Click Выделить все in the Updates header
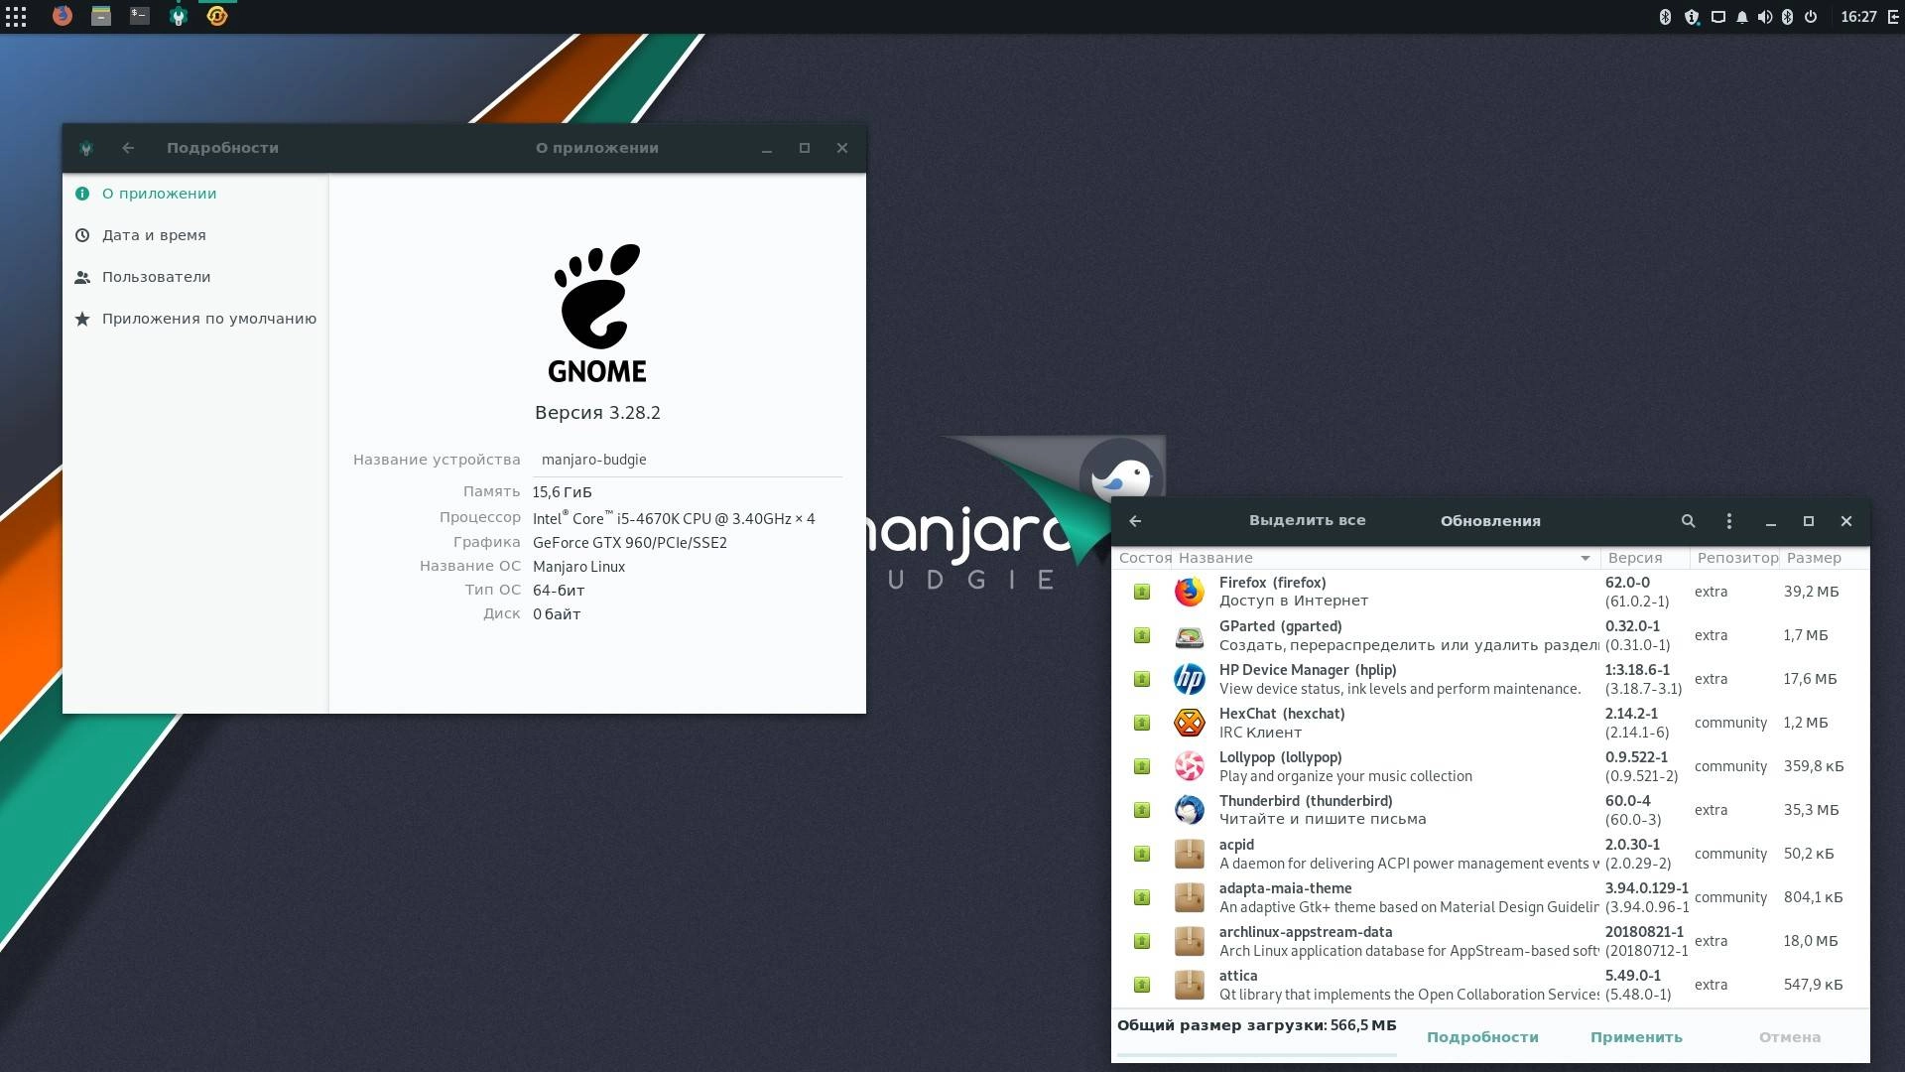Image resolution: width=1905 pixels, height=1072 pixels. click(x=1307, y=521)
